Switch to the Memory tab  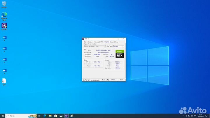pyautogui.click(x=97, y=42)
